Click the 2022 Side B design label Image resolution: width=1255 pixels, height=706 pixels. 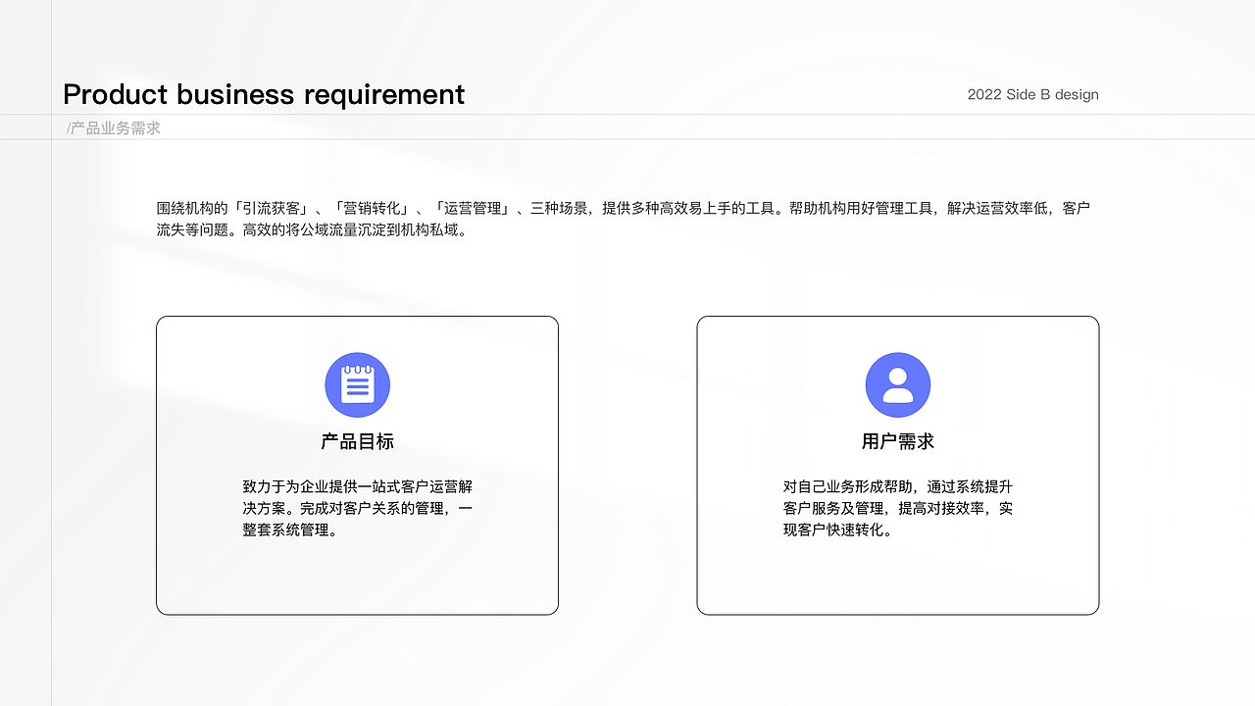coord(1032,94)
